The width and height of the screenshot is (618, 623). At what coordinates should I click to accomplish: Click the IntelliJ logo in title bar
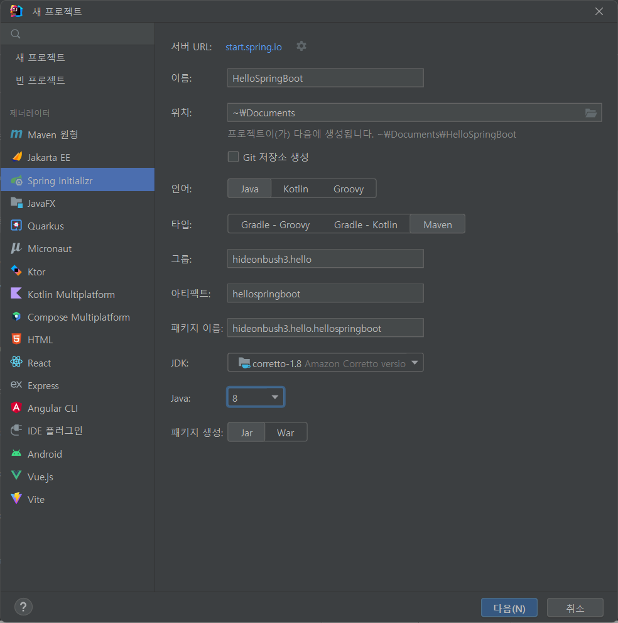[x=16, y=11]
